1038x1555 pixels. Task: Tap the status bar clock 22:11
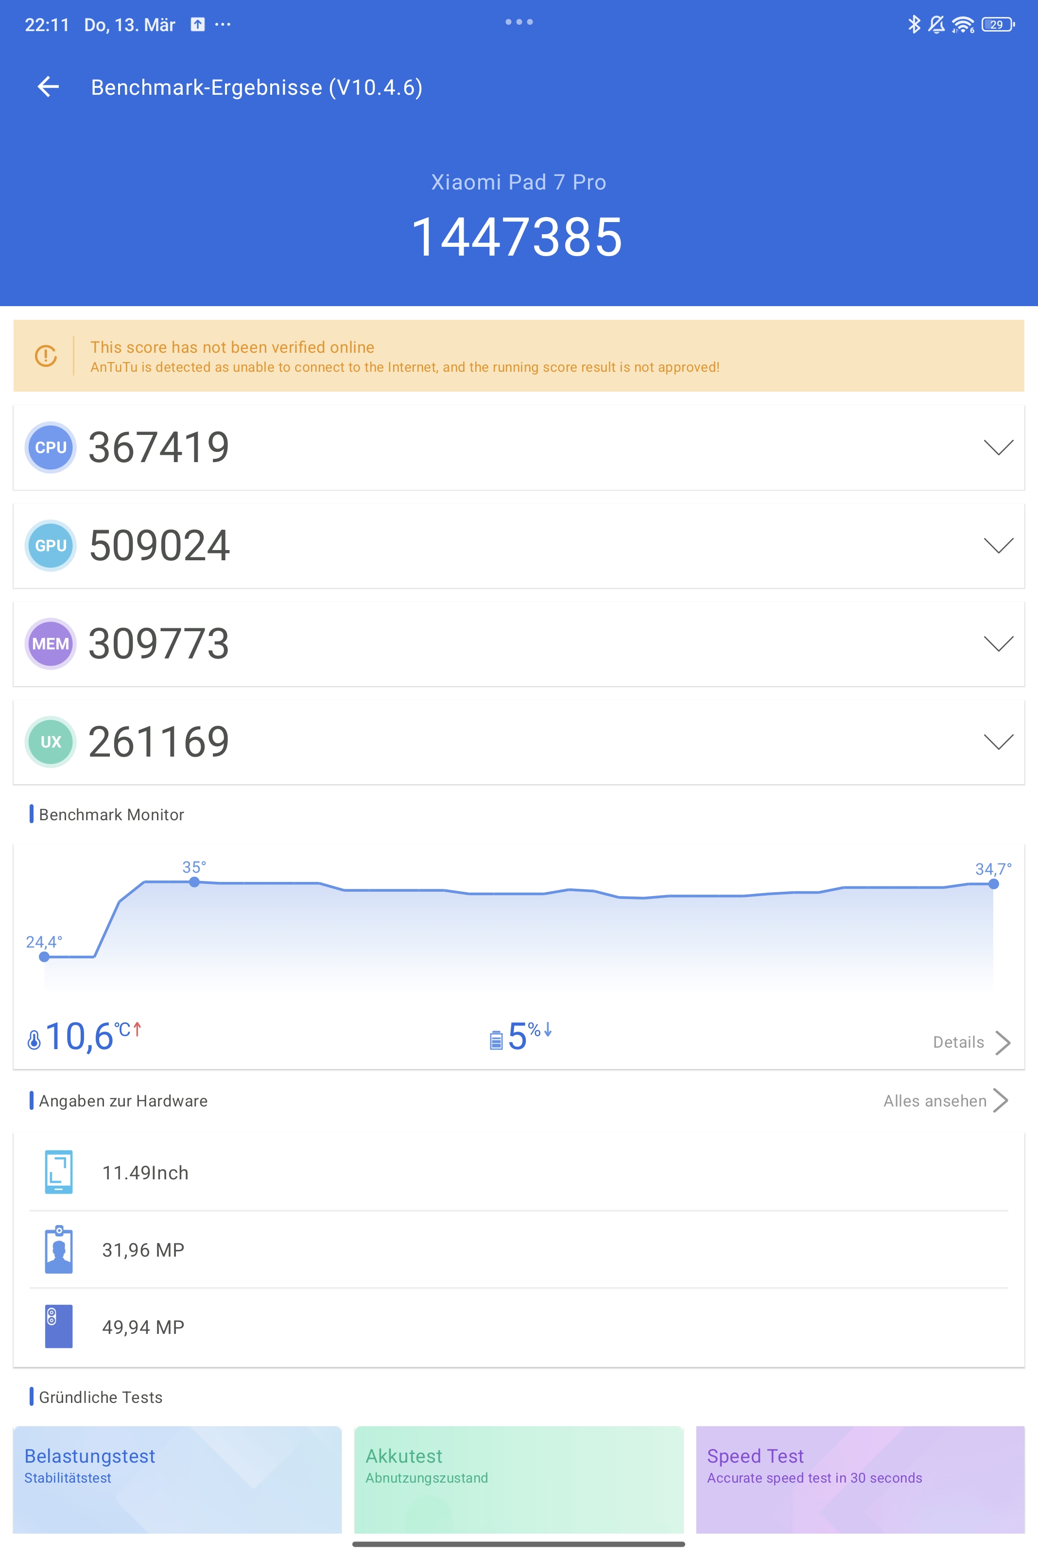click(47, 25)
